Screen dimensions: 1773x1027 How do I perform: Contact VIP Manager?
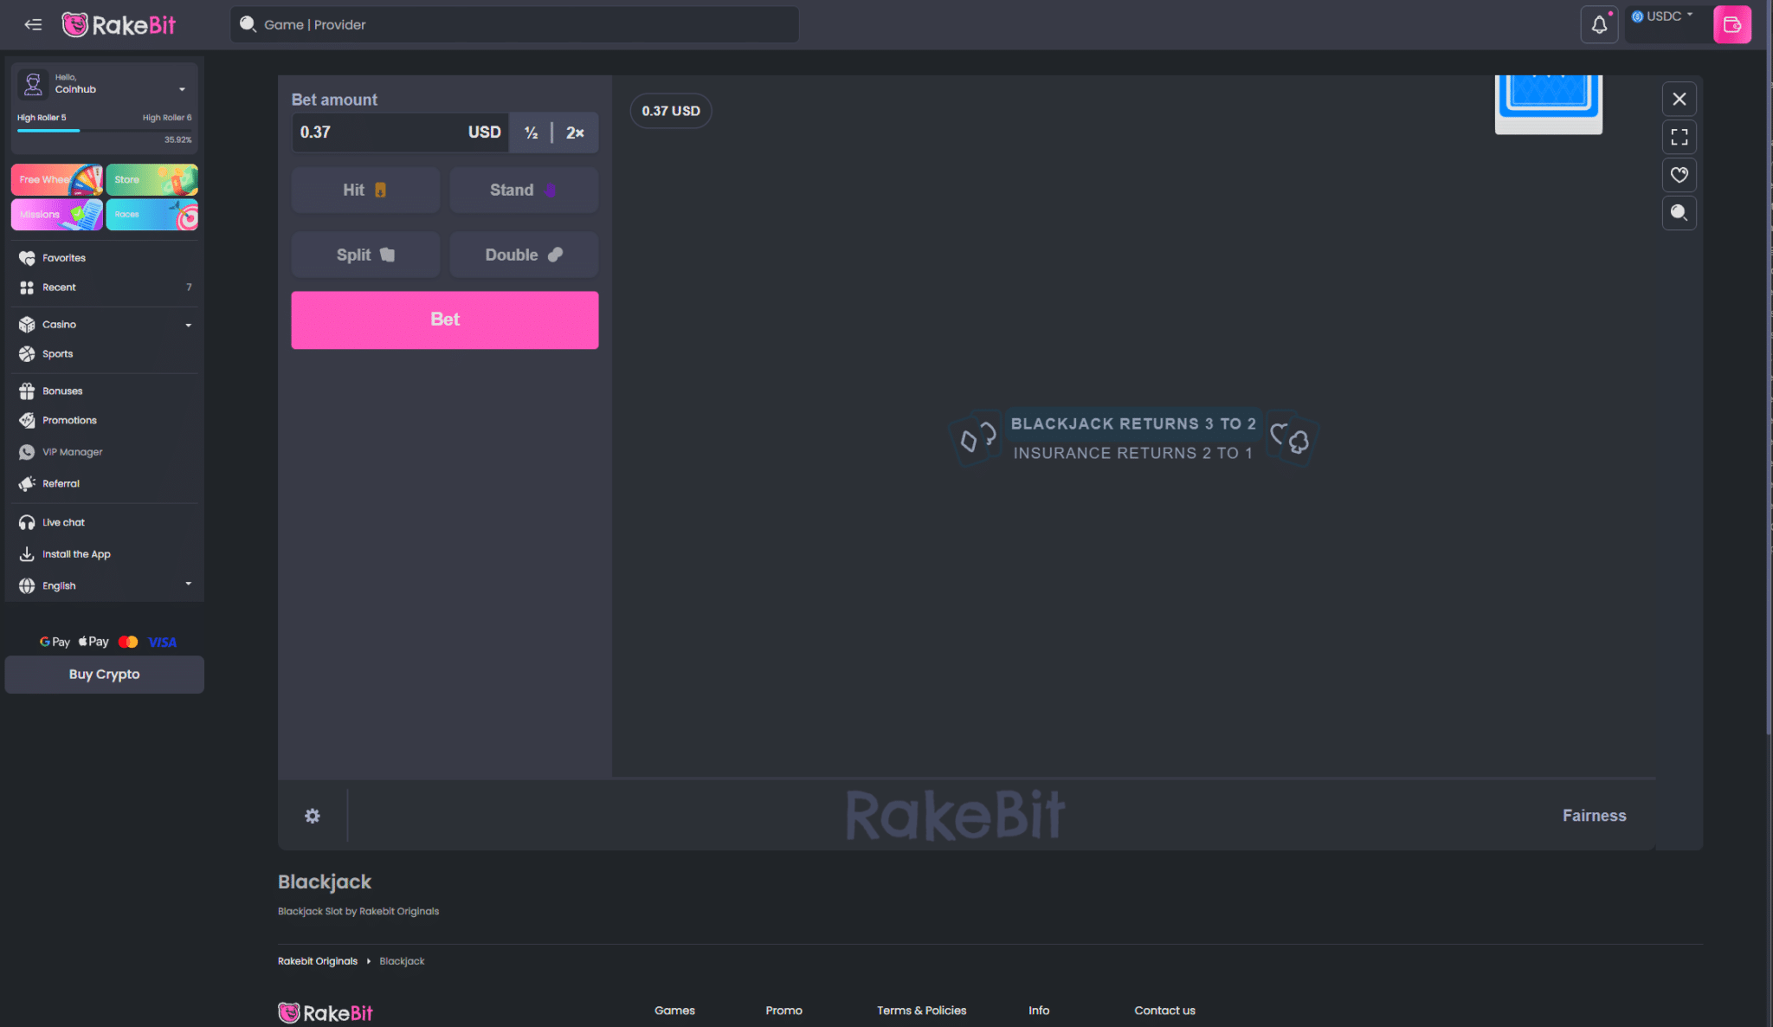tap(105, 452)
